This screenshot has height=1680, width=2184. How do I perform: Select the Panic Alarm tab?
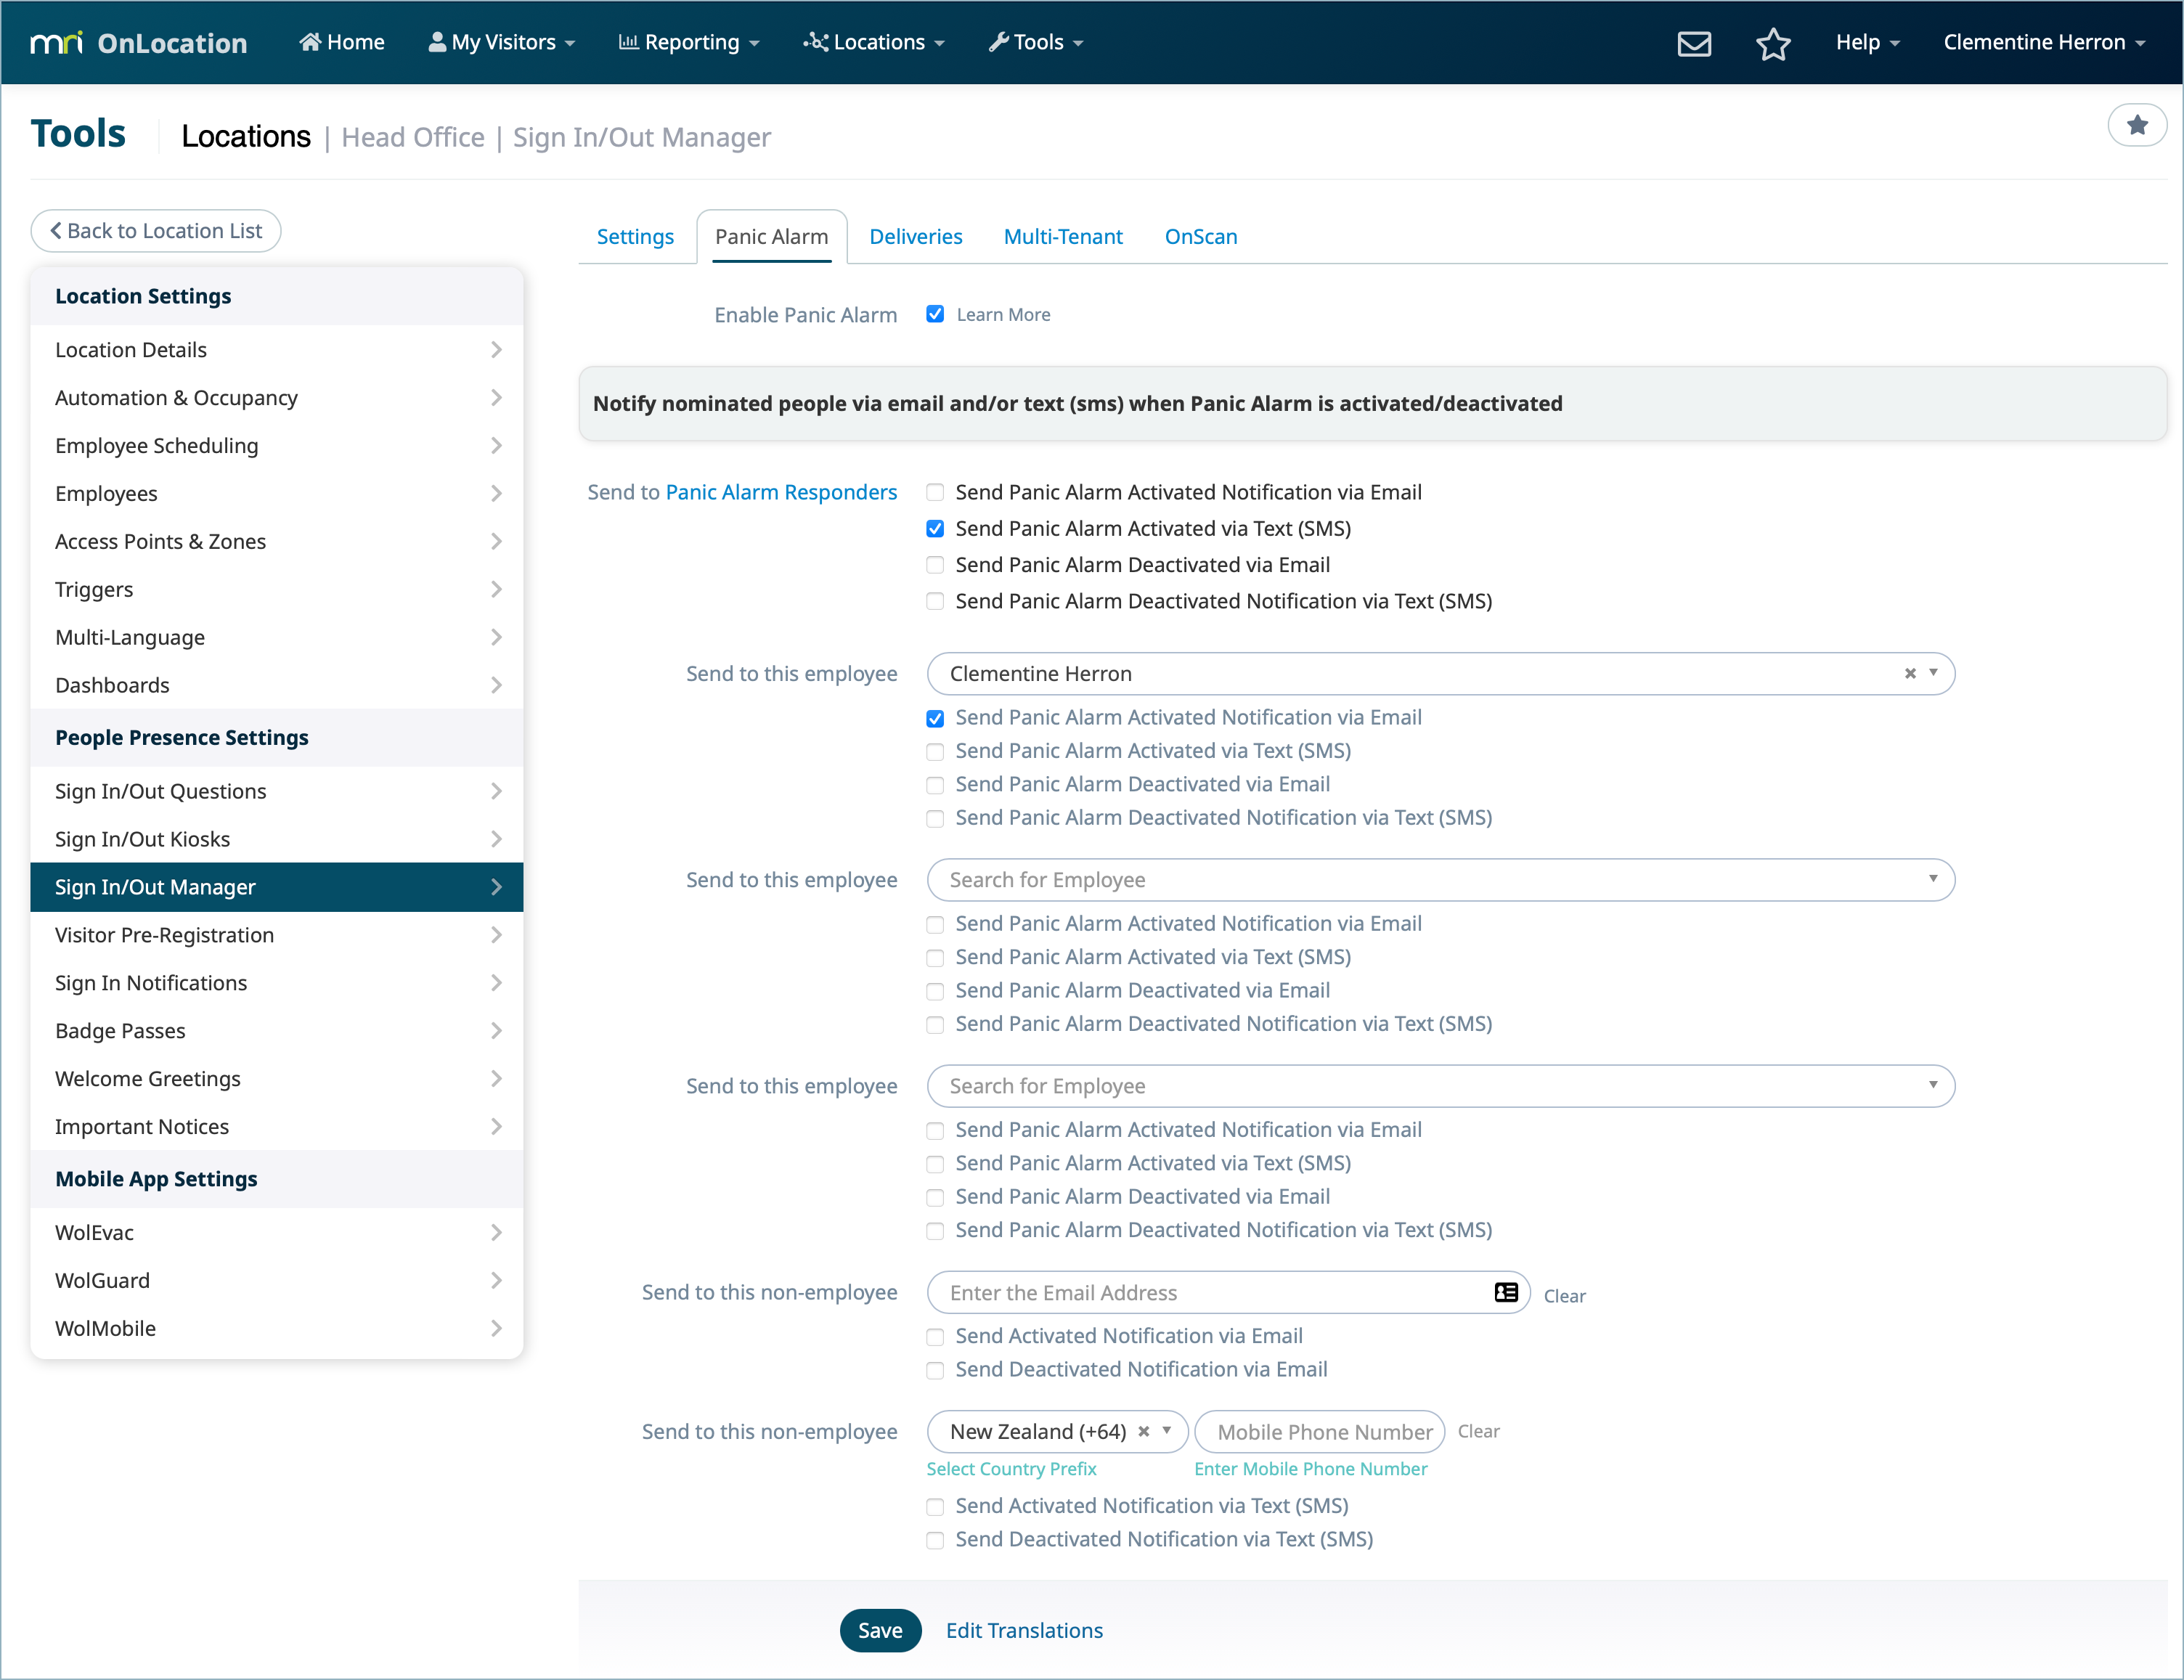pyautogui.click(x=771, y=237)
